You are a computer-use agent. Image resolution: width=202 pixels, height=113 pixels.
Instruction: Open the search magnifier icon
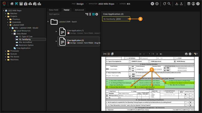(169, 4)
